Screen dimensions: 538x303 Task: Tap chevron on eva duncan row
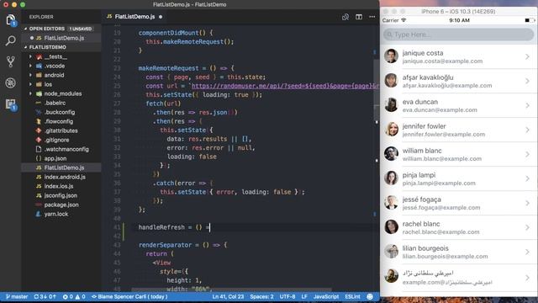[x=528, y=105]
